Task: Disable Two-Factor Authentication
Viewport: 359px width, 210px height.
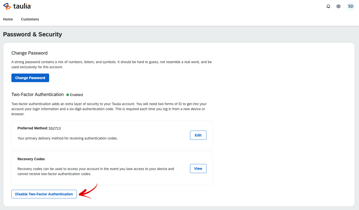Action: point(44,194)
